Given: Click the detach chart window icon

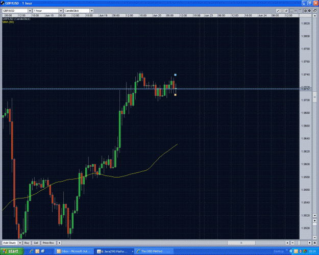Looking at the screenshot, I should click(x=315, y=11).
